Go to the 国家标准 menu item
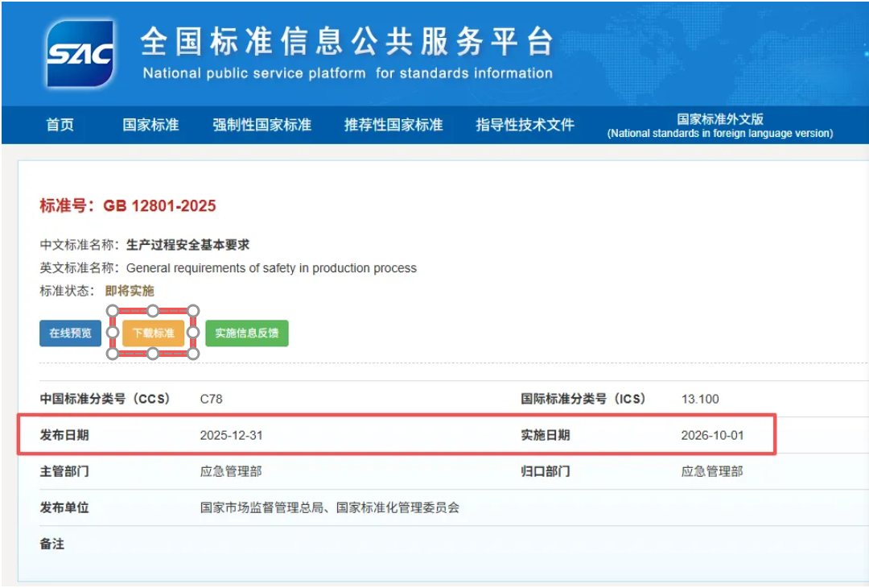This screenshot has height=588, width=869. [x=150, y=125]
